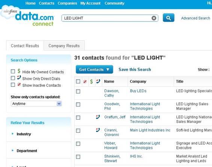Click the dollar sign owned column header
Viewport: 212px width, 167px height.
point(92,82)
